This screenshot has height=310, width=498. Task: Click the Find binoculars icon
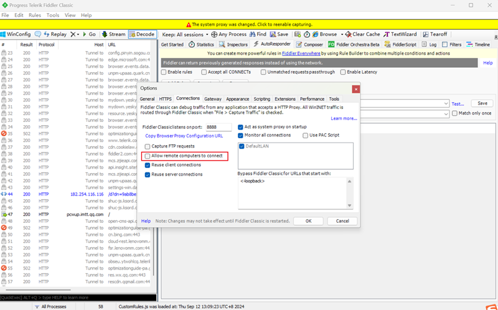[x=252, y=34]
